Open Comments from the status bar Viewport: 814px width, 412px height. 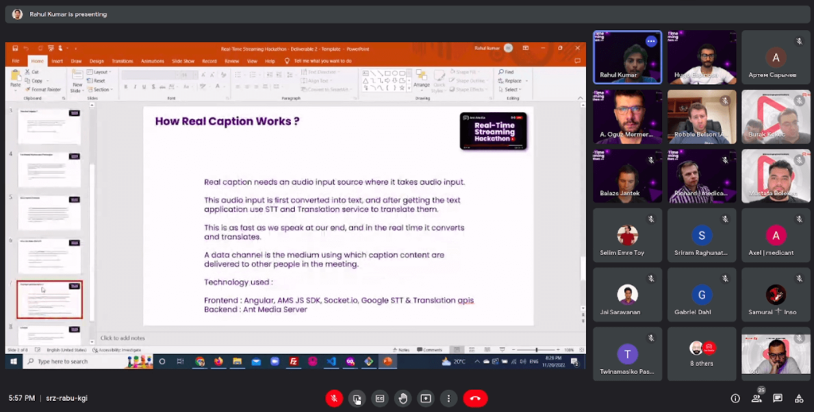point(429,350)
